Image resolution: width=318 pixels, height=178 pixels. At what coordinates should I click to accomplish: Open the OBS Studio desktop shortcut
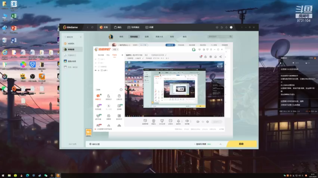(33, 78)
